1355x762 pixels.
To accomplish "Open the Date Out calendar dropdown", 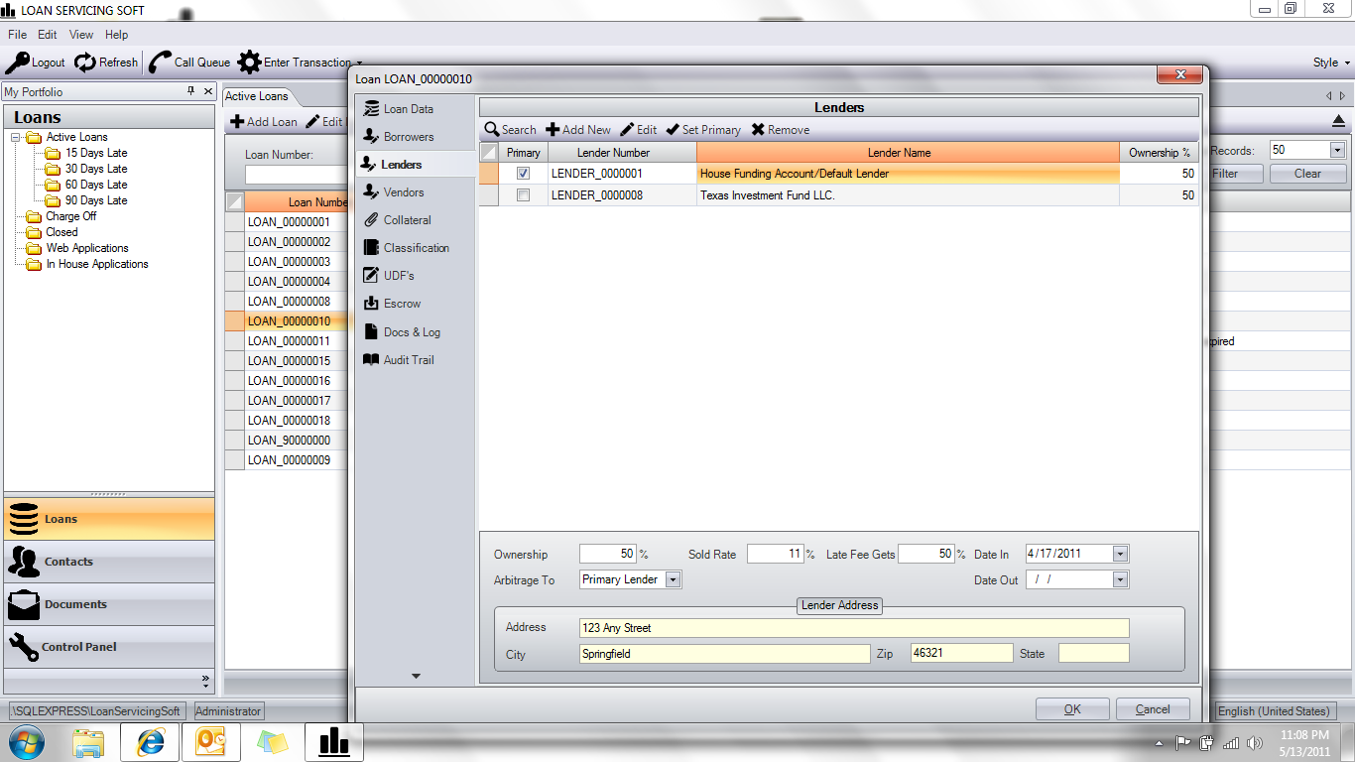I will click(x=1120, y=579).
